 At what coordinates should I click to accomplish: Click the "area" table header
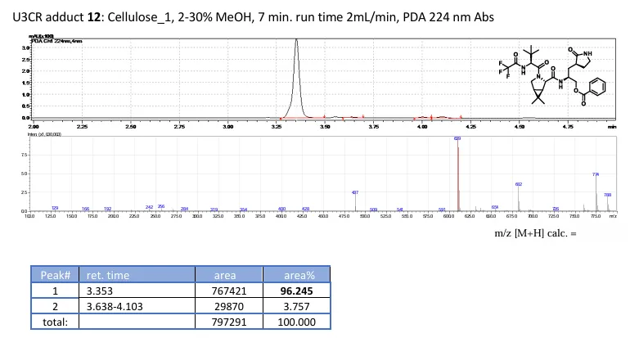[229, 275]
